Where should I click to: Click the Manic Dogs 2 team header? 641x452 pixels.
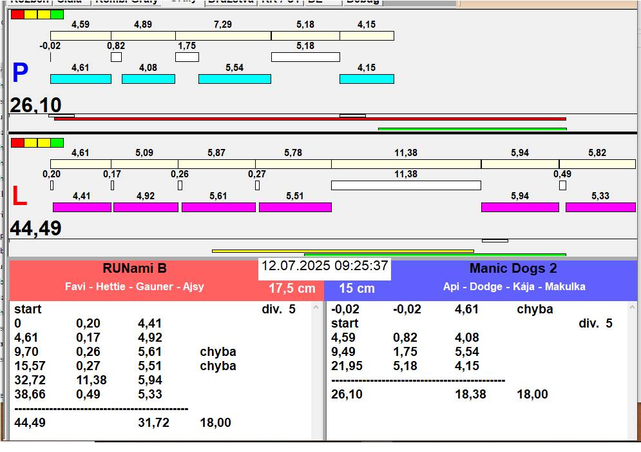513,269
